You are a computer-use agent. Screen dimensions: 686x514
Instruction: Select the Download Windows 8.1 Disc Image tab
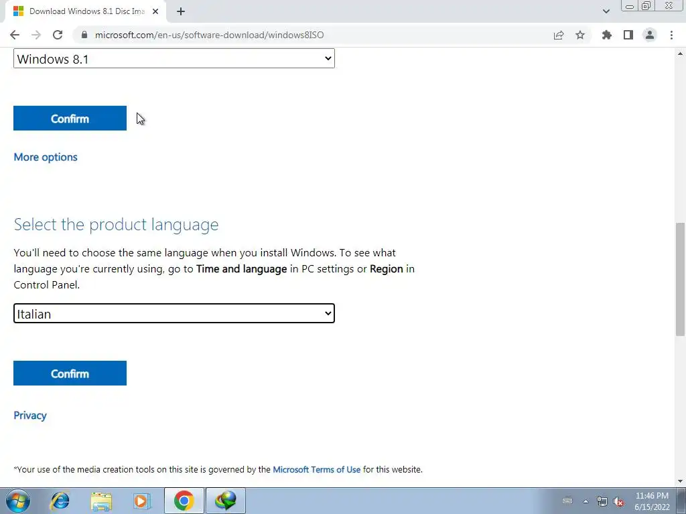(x=85, y=11)
